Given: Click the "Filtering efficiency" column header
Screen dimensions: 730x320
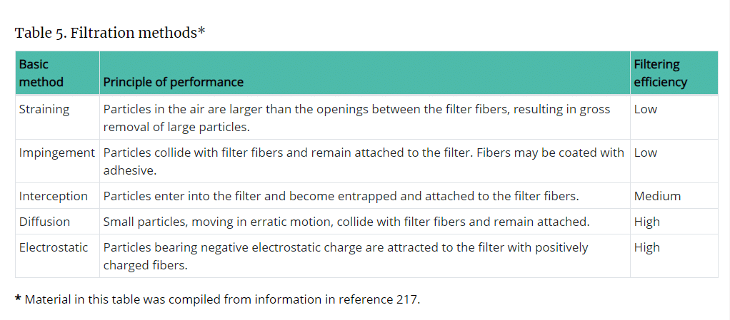Looking at the screenshot, I should (660, 73).
